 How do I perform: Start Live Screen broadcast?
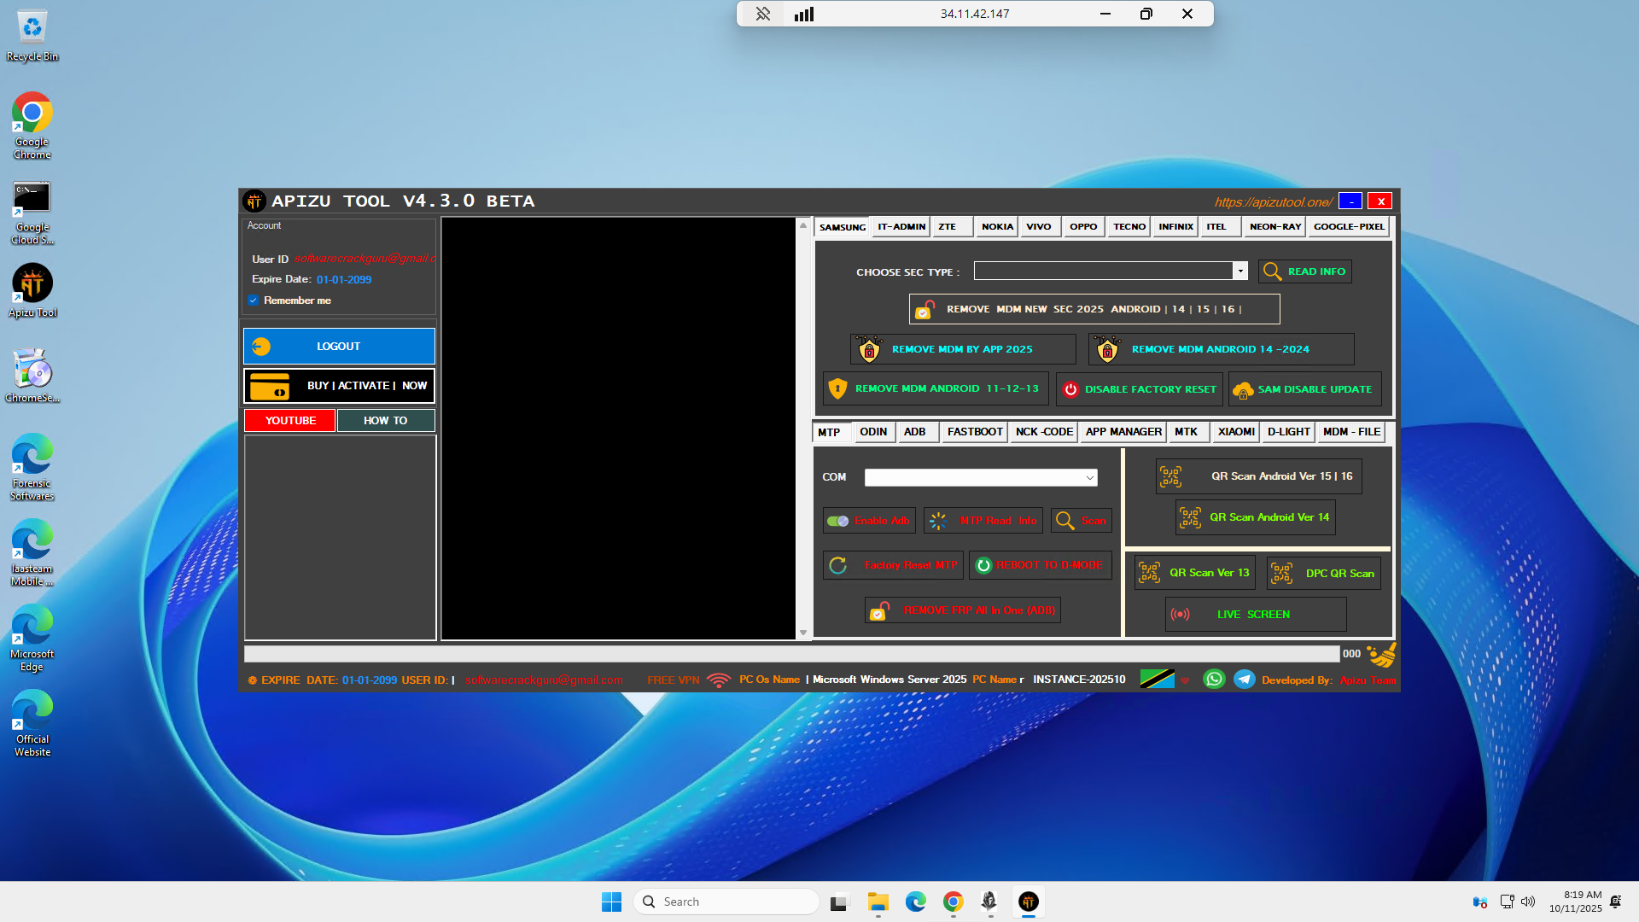tap(1255, 615)
